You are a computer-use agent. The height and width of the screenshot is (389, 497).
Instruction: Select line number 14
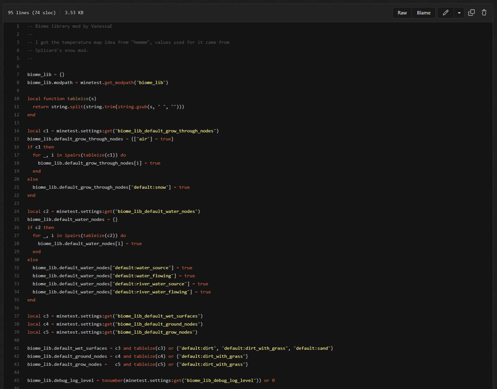click(x=17, y=131)
